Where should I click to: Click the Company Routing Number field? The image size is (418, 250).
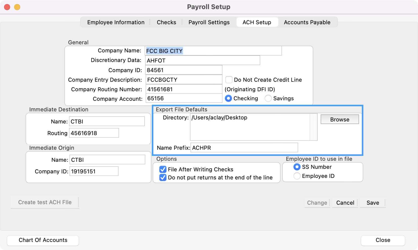point(184,89)
